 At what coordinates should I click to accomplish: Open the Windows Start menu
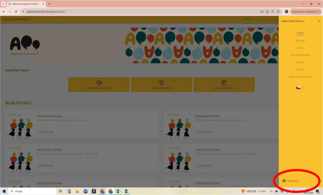tap(4, 191)
